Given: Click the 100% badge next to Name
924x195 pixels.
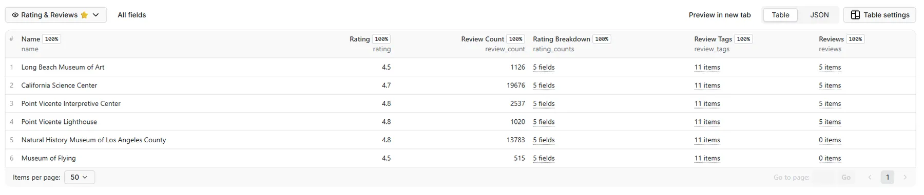Looking at the screenshot, I should click(51, 39).
